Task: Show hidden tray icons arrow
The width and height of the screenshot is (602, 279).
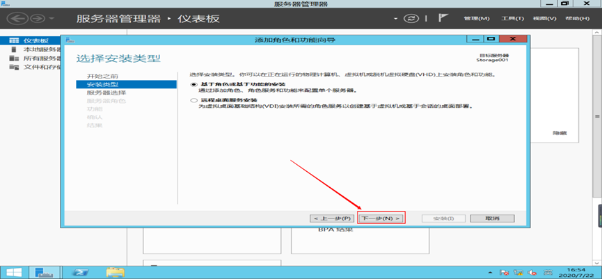Action: (x=490, y=273)
